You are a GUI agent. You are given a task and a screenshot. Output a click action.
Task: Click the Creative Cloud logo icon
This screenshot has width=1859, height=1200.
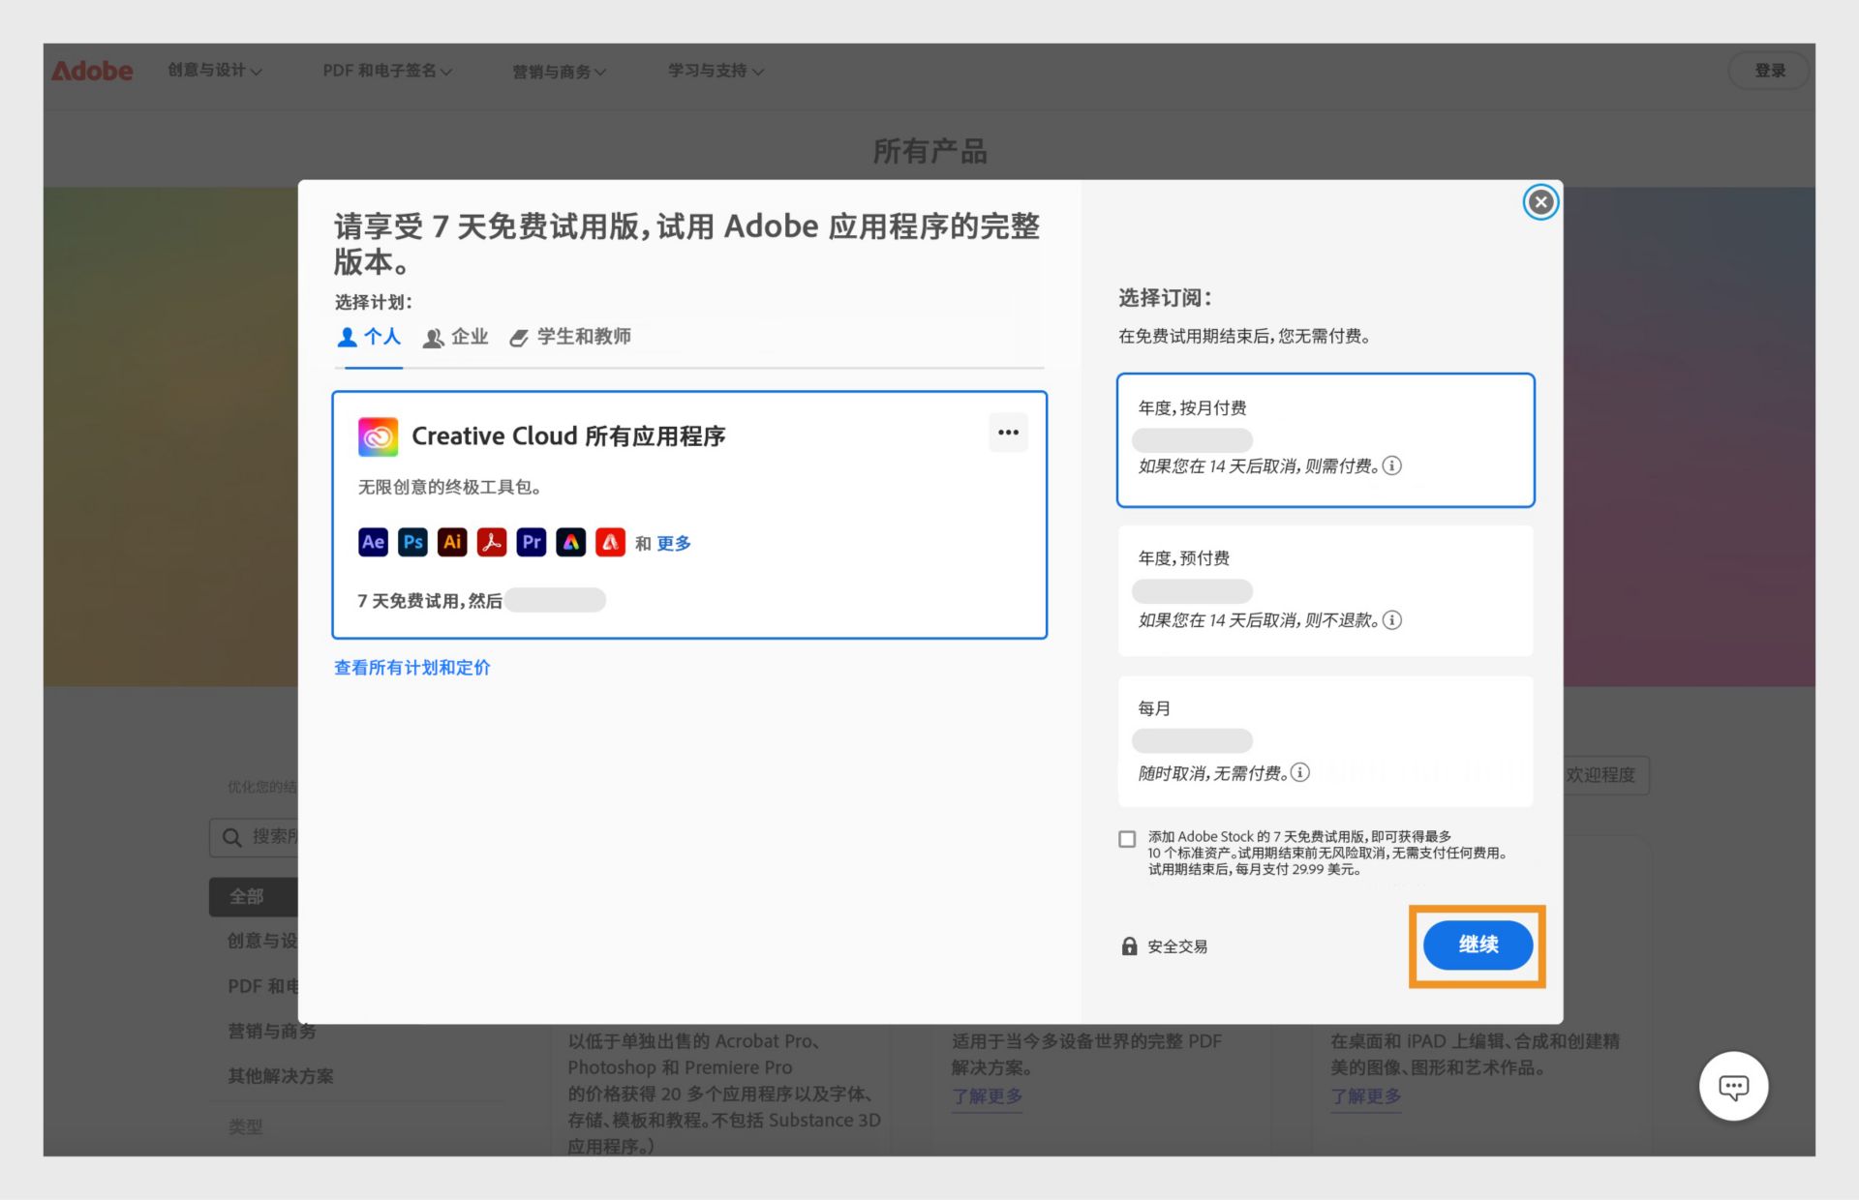pos(378,436)
